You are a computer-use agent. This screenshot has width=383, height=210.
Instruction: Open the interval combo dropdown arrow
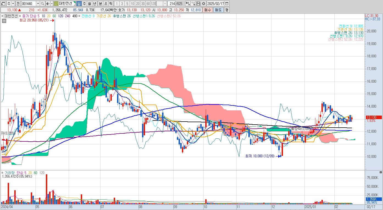coord(165,4)
